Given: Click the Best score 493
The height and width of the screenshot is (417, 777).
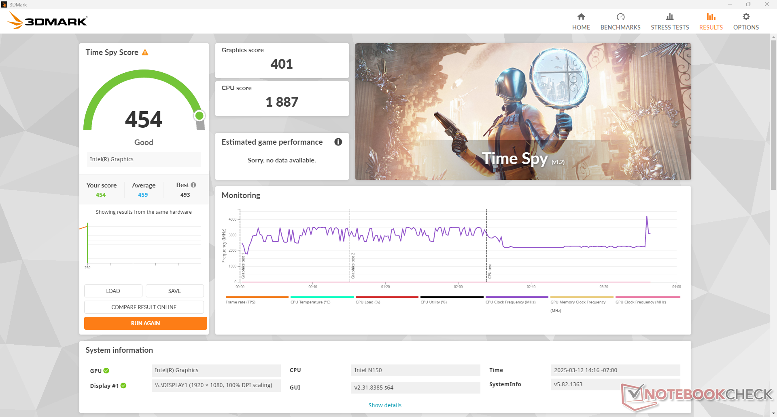Looking at the screenshot, I should 185,195.
